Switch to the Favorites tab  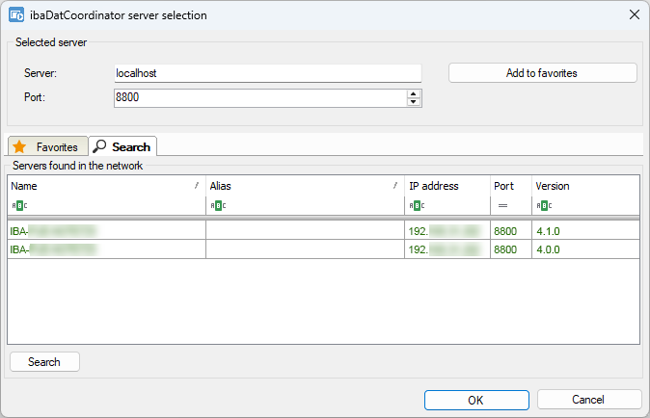click(47, 146)
